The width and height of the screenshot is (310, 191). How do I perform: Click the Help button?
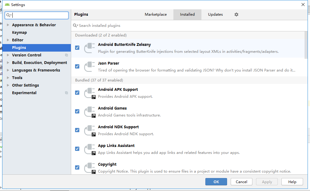pos(292,182)
